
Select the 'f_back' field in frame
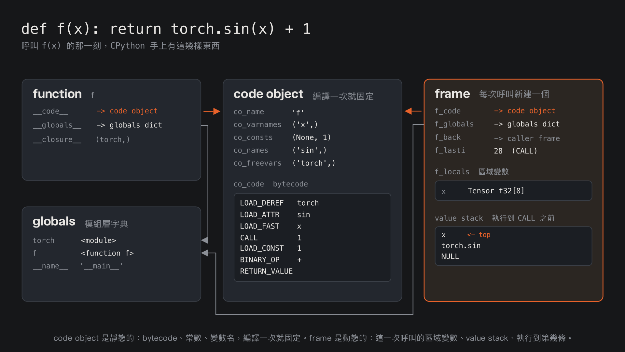(x=448, y=138)
